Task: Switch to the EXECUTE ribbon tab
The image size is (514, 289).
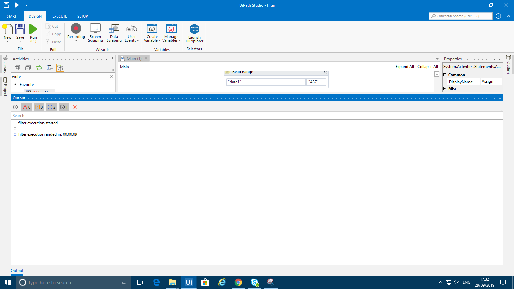Action: pyautogui.click(x=60, y=16)
